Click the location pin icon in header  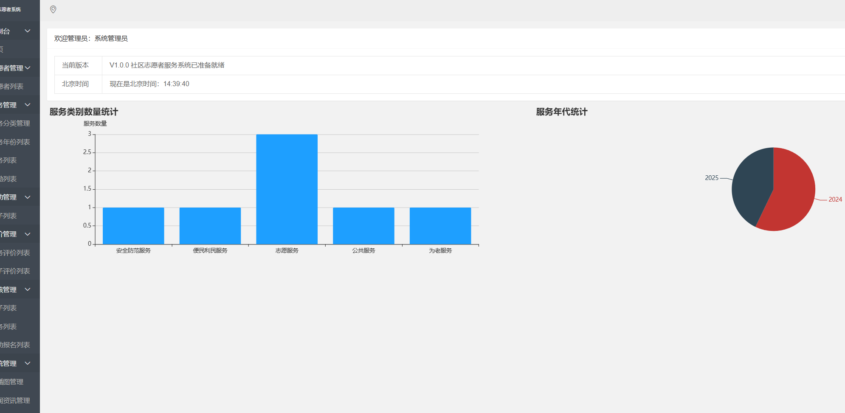pos(53,9)
